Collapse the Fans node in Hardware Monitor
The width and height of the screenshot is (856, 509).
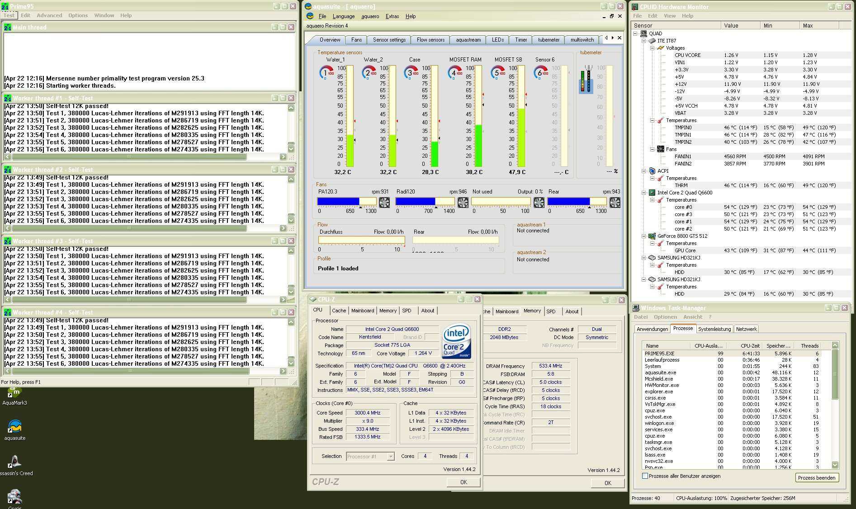click(x=653, y=149)
